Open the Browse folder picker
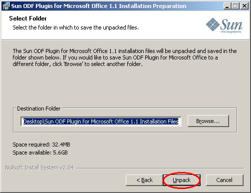251x193 pixels. pos(208,121)
